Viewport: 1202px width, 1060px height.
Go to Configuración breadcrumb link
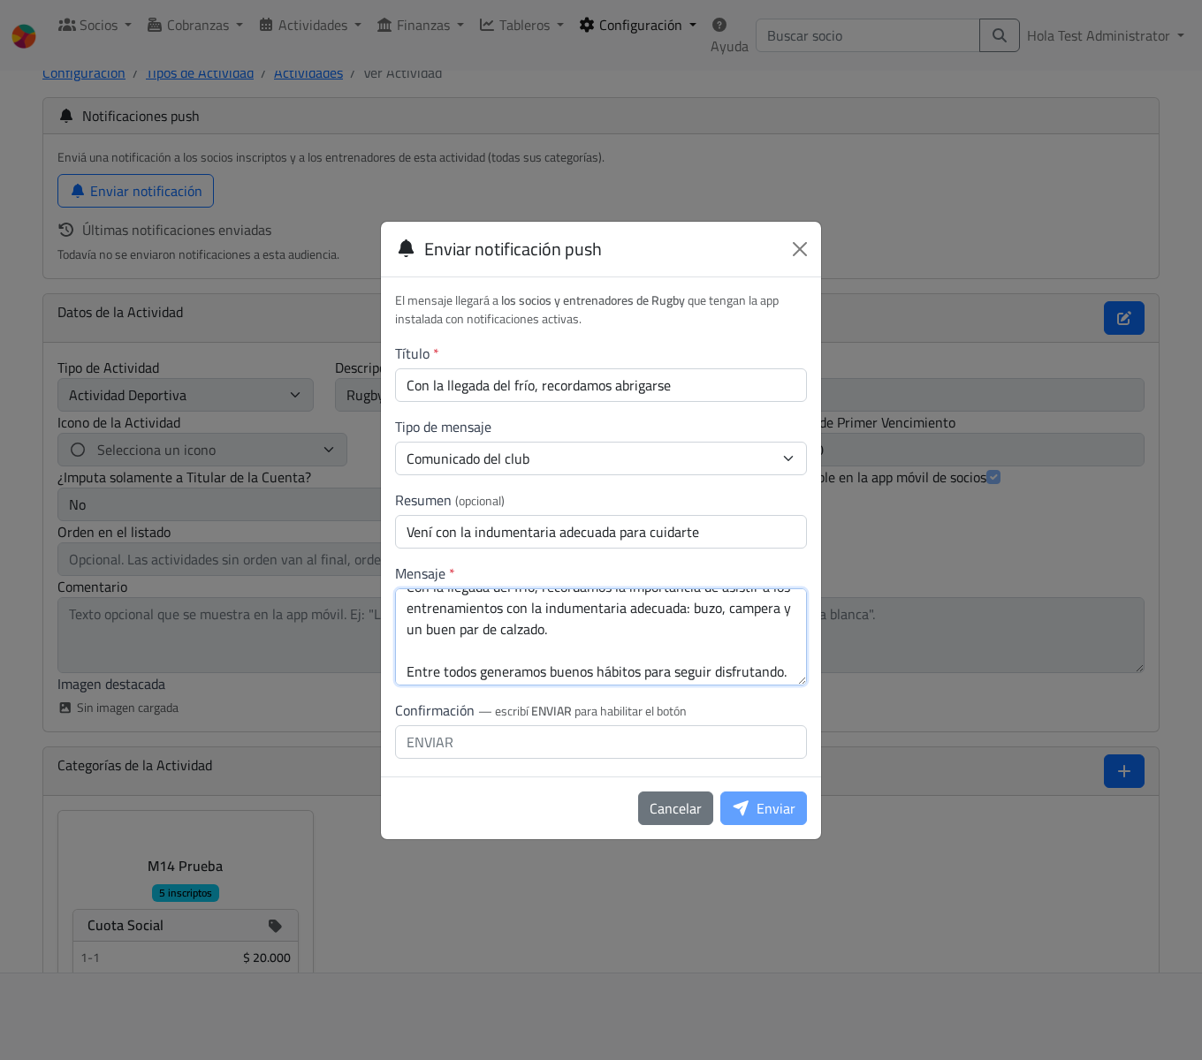click(84, 73)
